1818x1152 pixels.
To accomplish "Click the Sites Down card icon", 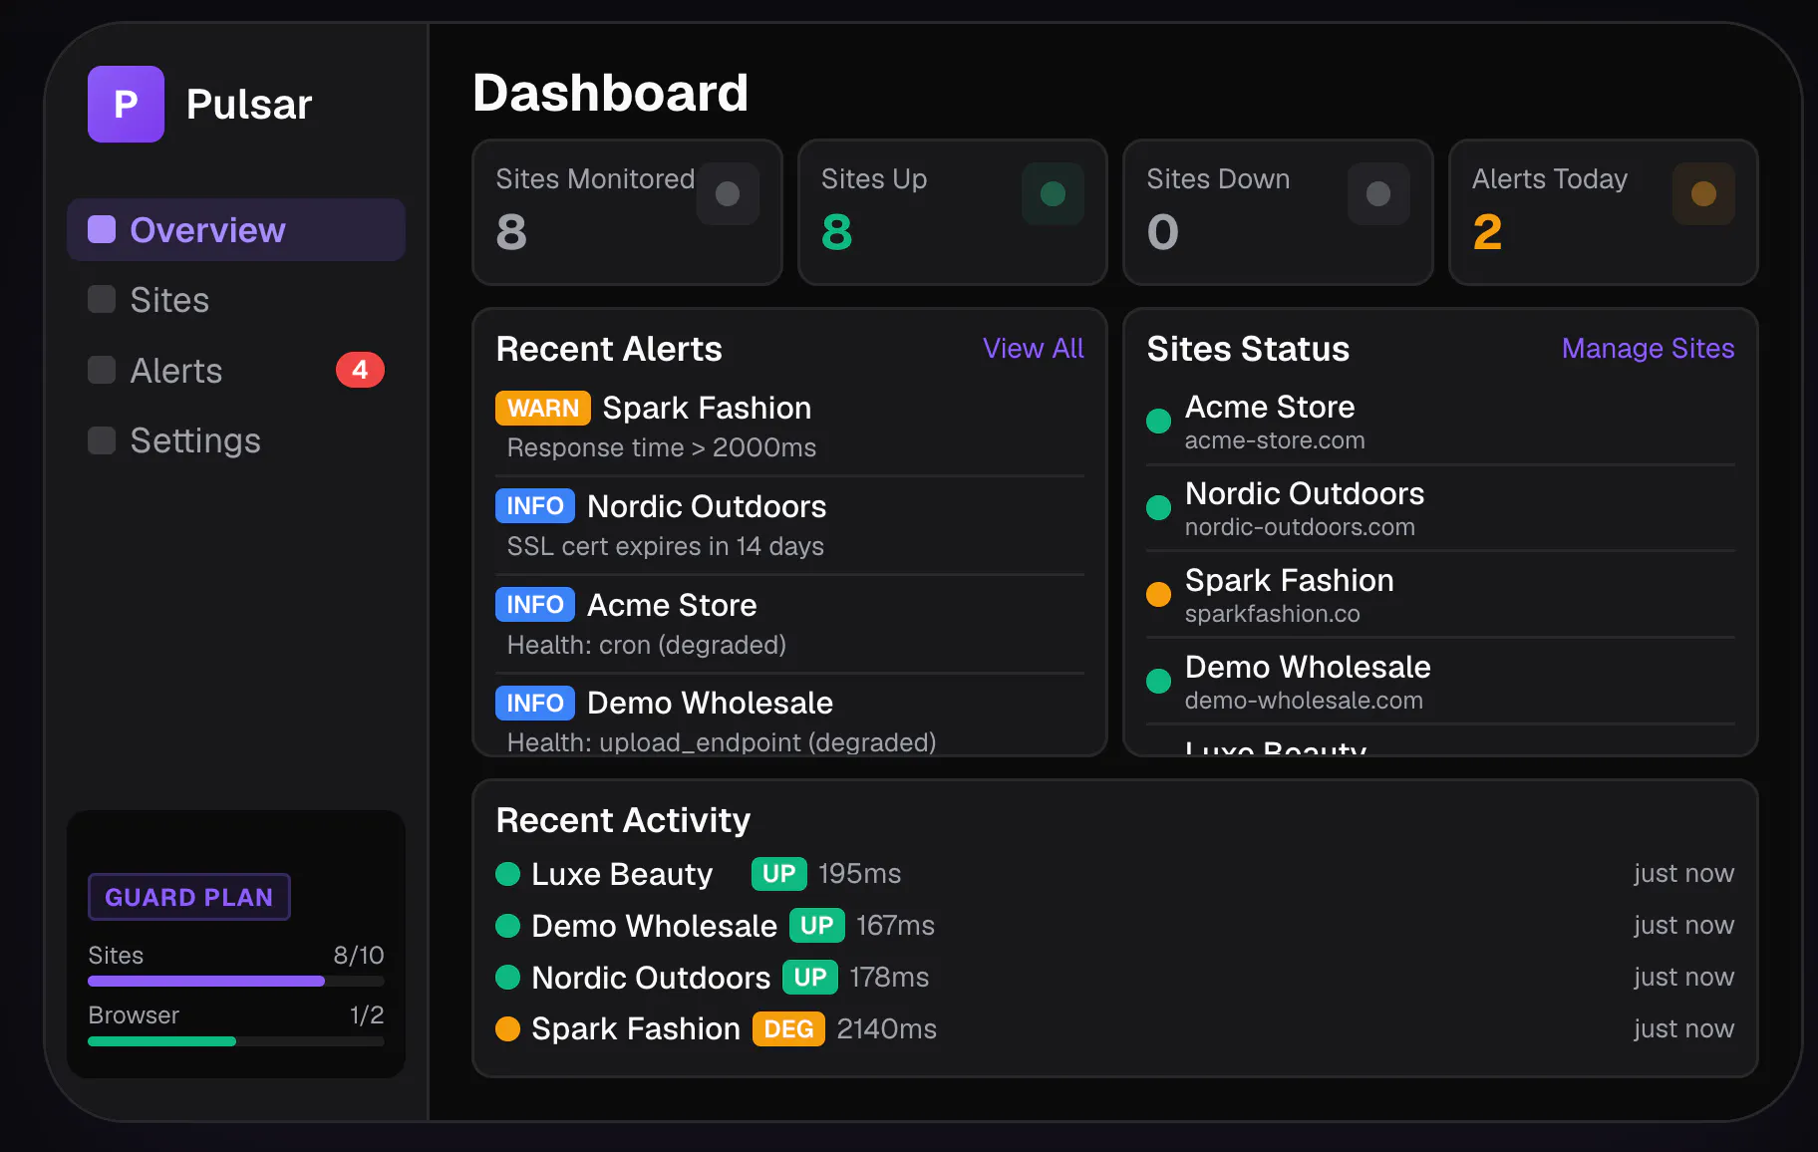I will pyautogui.click(x=1378, y=193).
